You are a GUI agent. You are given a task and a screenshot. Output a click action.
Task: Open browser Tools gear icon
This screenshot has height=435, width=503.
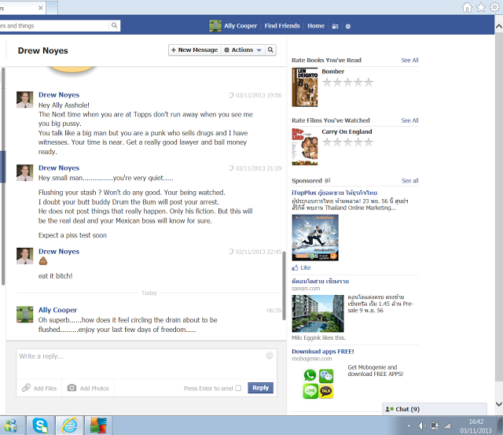click(495, 7)
